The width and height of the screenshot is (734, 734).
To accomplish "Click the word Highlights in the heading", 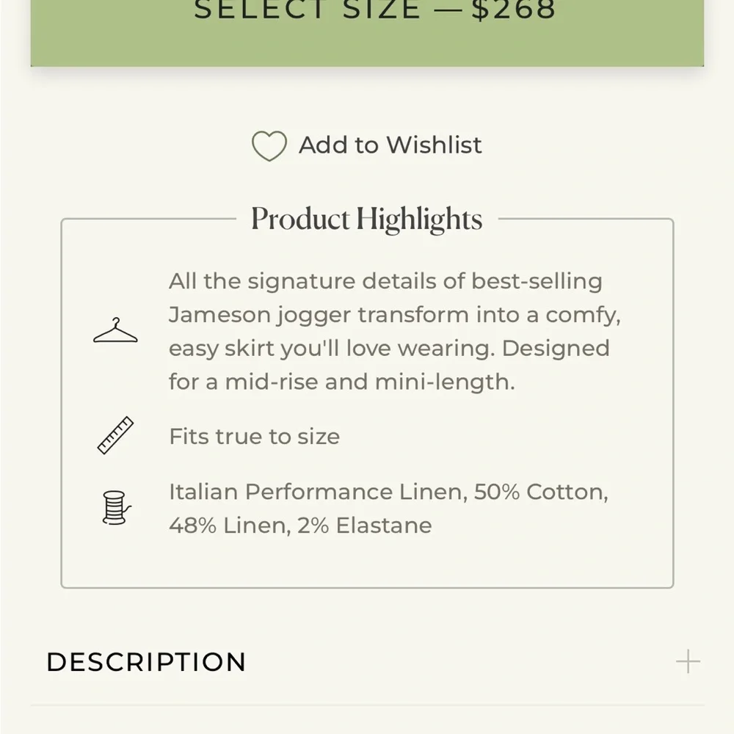I will point(419,219).
